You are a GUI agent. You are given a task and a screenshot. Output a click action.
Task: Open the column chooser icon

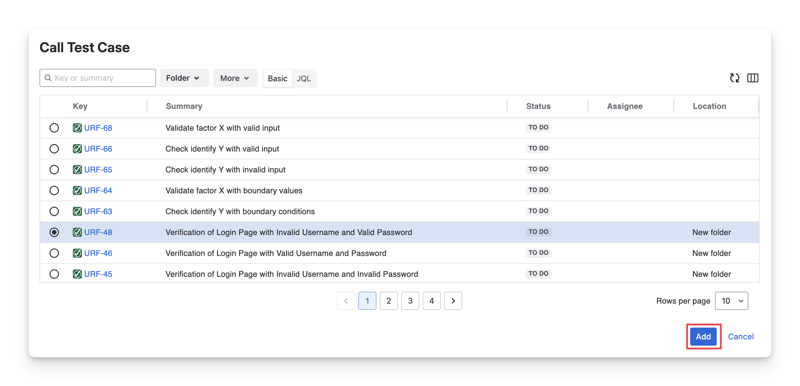pos(753,78)
